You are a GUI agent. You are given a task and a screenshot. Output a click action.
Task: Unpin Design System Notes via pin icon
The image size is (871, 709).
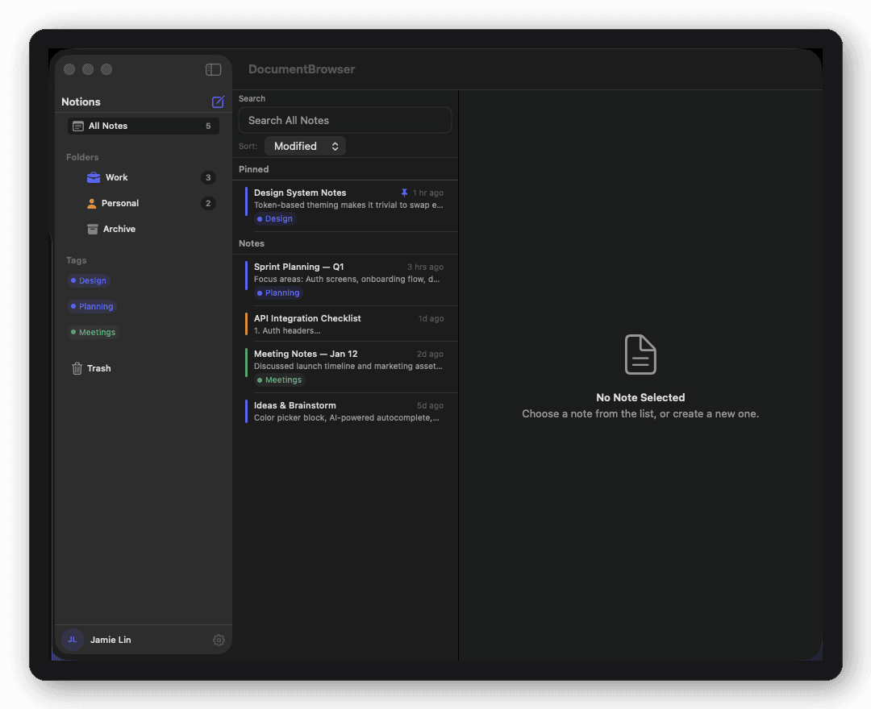pyautogui.click(x=404, y=193)
